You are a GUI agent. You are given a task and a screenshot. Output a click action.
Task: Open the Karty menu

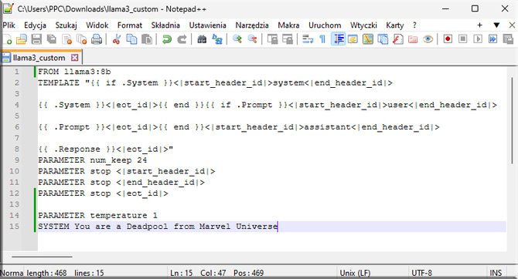coord(395,25)
